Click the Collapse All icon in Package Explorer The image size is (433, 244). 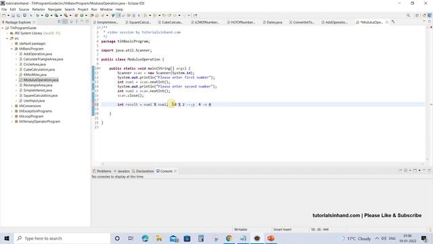[59, 22]
